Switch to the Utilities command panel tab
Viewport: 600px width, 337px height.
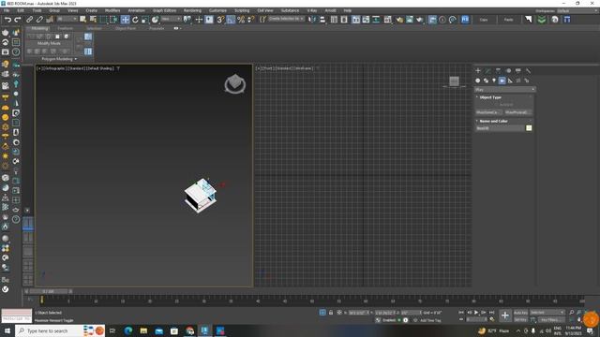[x=528, y=71]
